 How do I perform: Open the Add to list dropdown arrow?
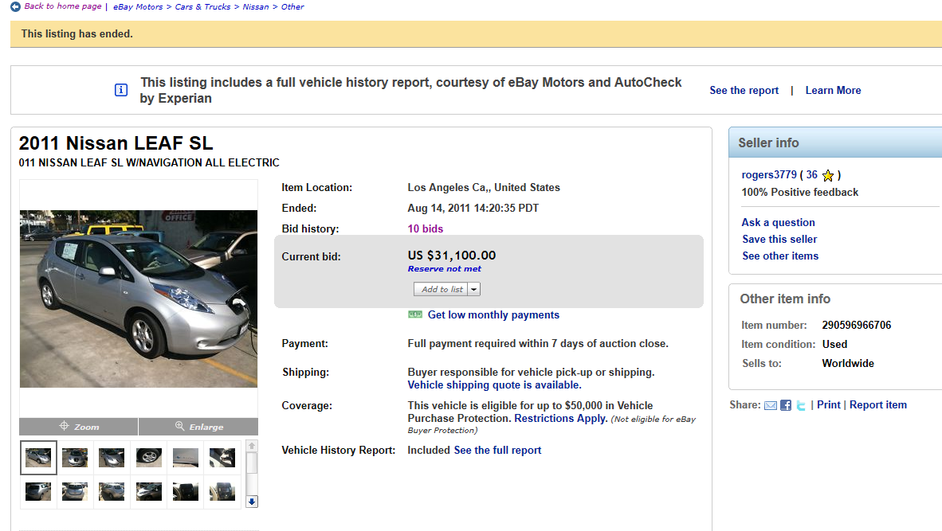(474, 290)
